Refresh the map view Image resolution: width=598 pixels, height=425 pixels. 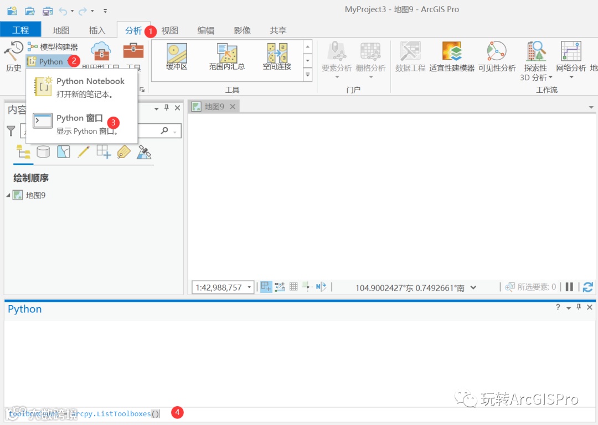click(587, 287)
